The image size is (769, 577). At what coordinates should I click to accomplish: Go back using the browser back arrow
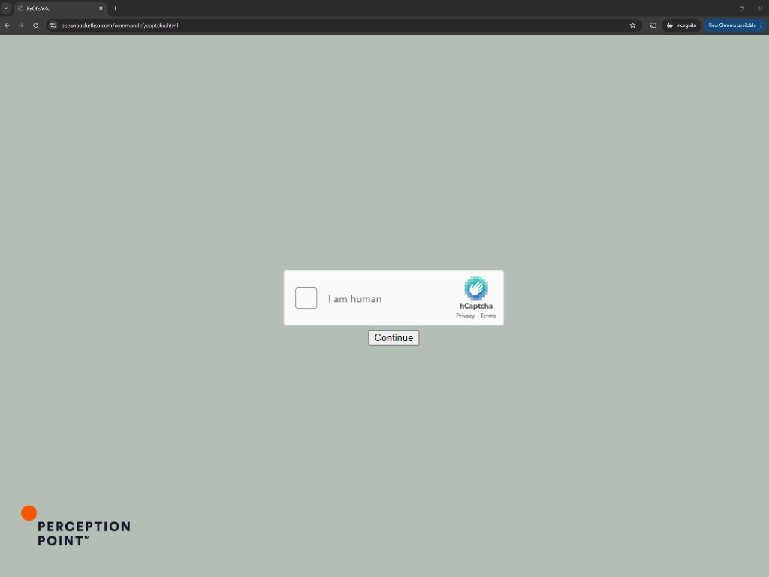click(8, 26)
